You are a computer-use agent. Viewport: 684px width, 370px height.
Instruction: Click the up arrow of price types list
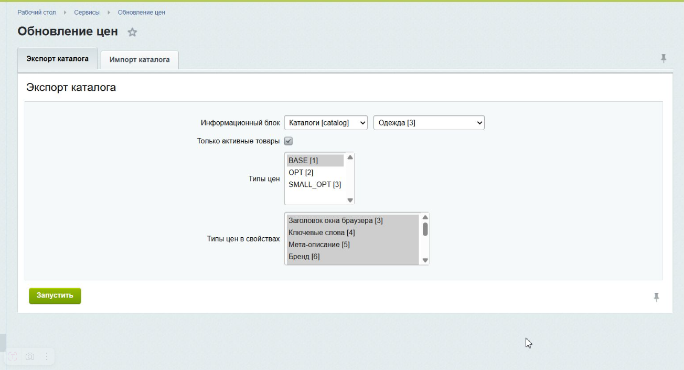point(350,157)
